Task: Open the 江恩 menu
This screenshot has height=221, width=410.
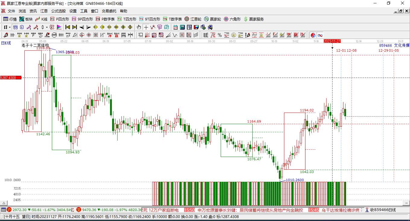Action: click(44, 11)
